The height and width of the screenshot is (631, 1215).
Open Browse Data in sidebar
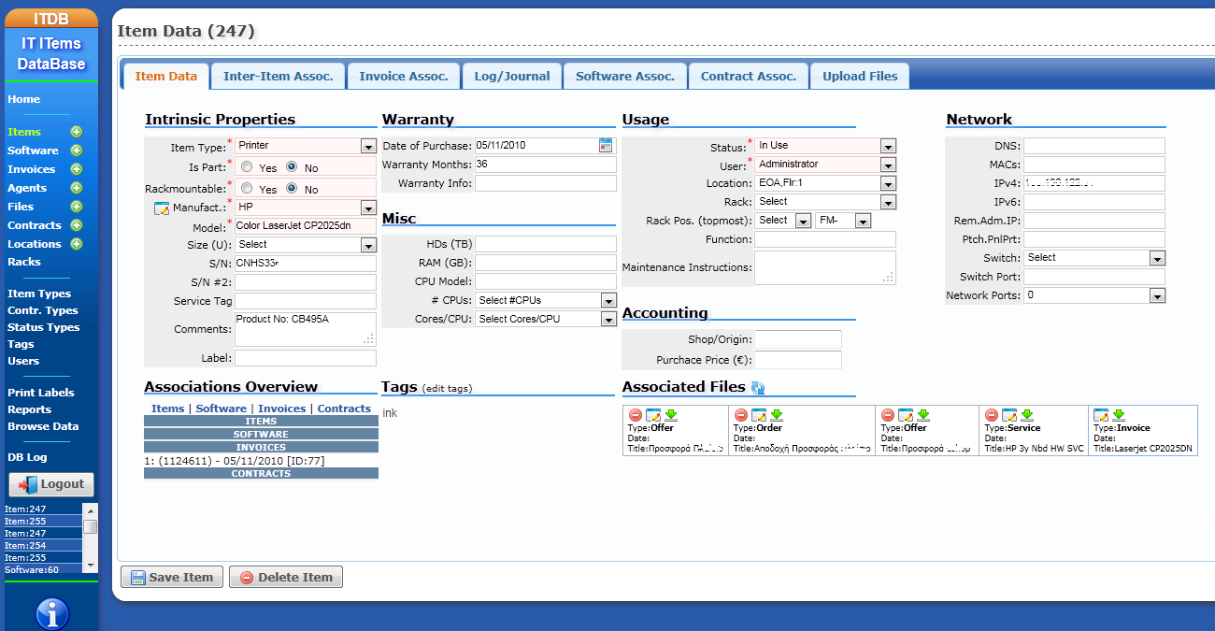[43, 426]
